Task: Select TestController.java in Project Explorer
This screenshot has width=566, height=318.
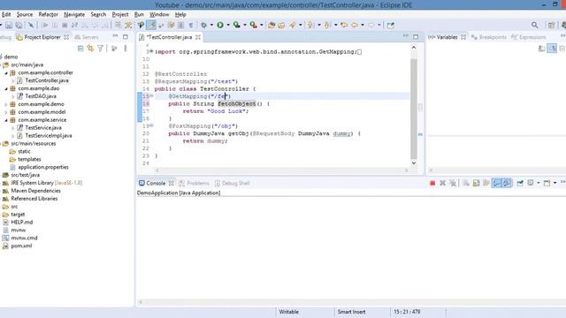Action: [47, 80]
